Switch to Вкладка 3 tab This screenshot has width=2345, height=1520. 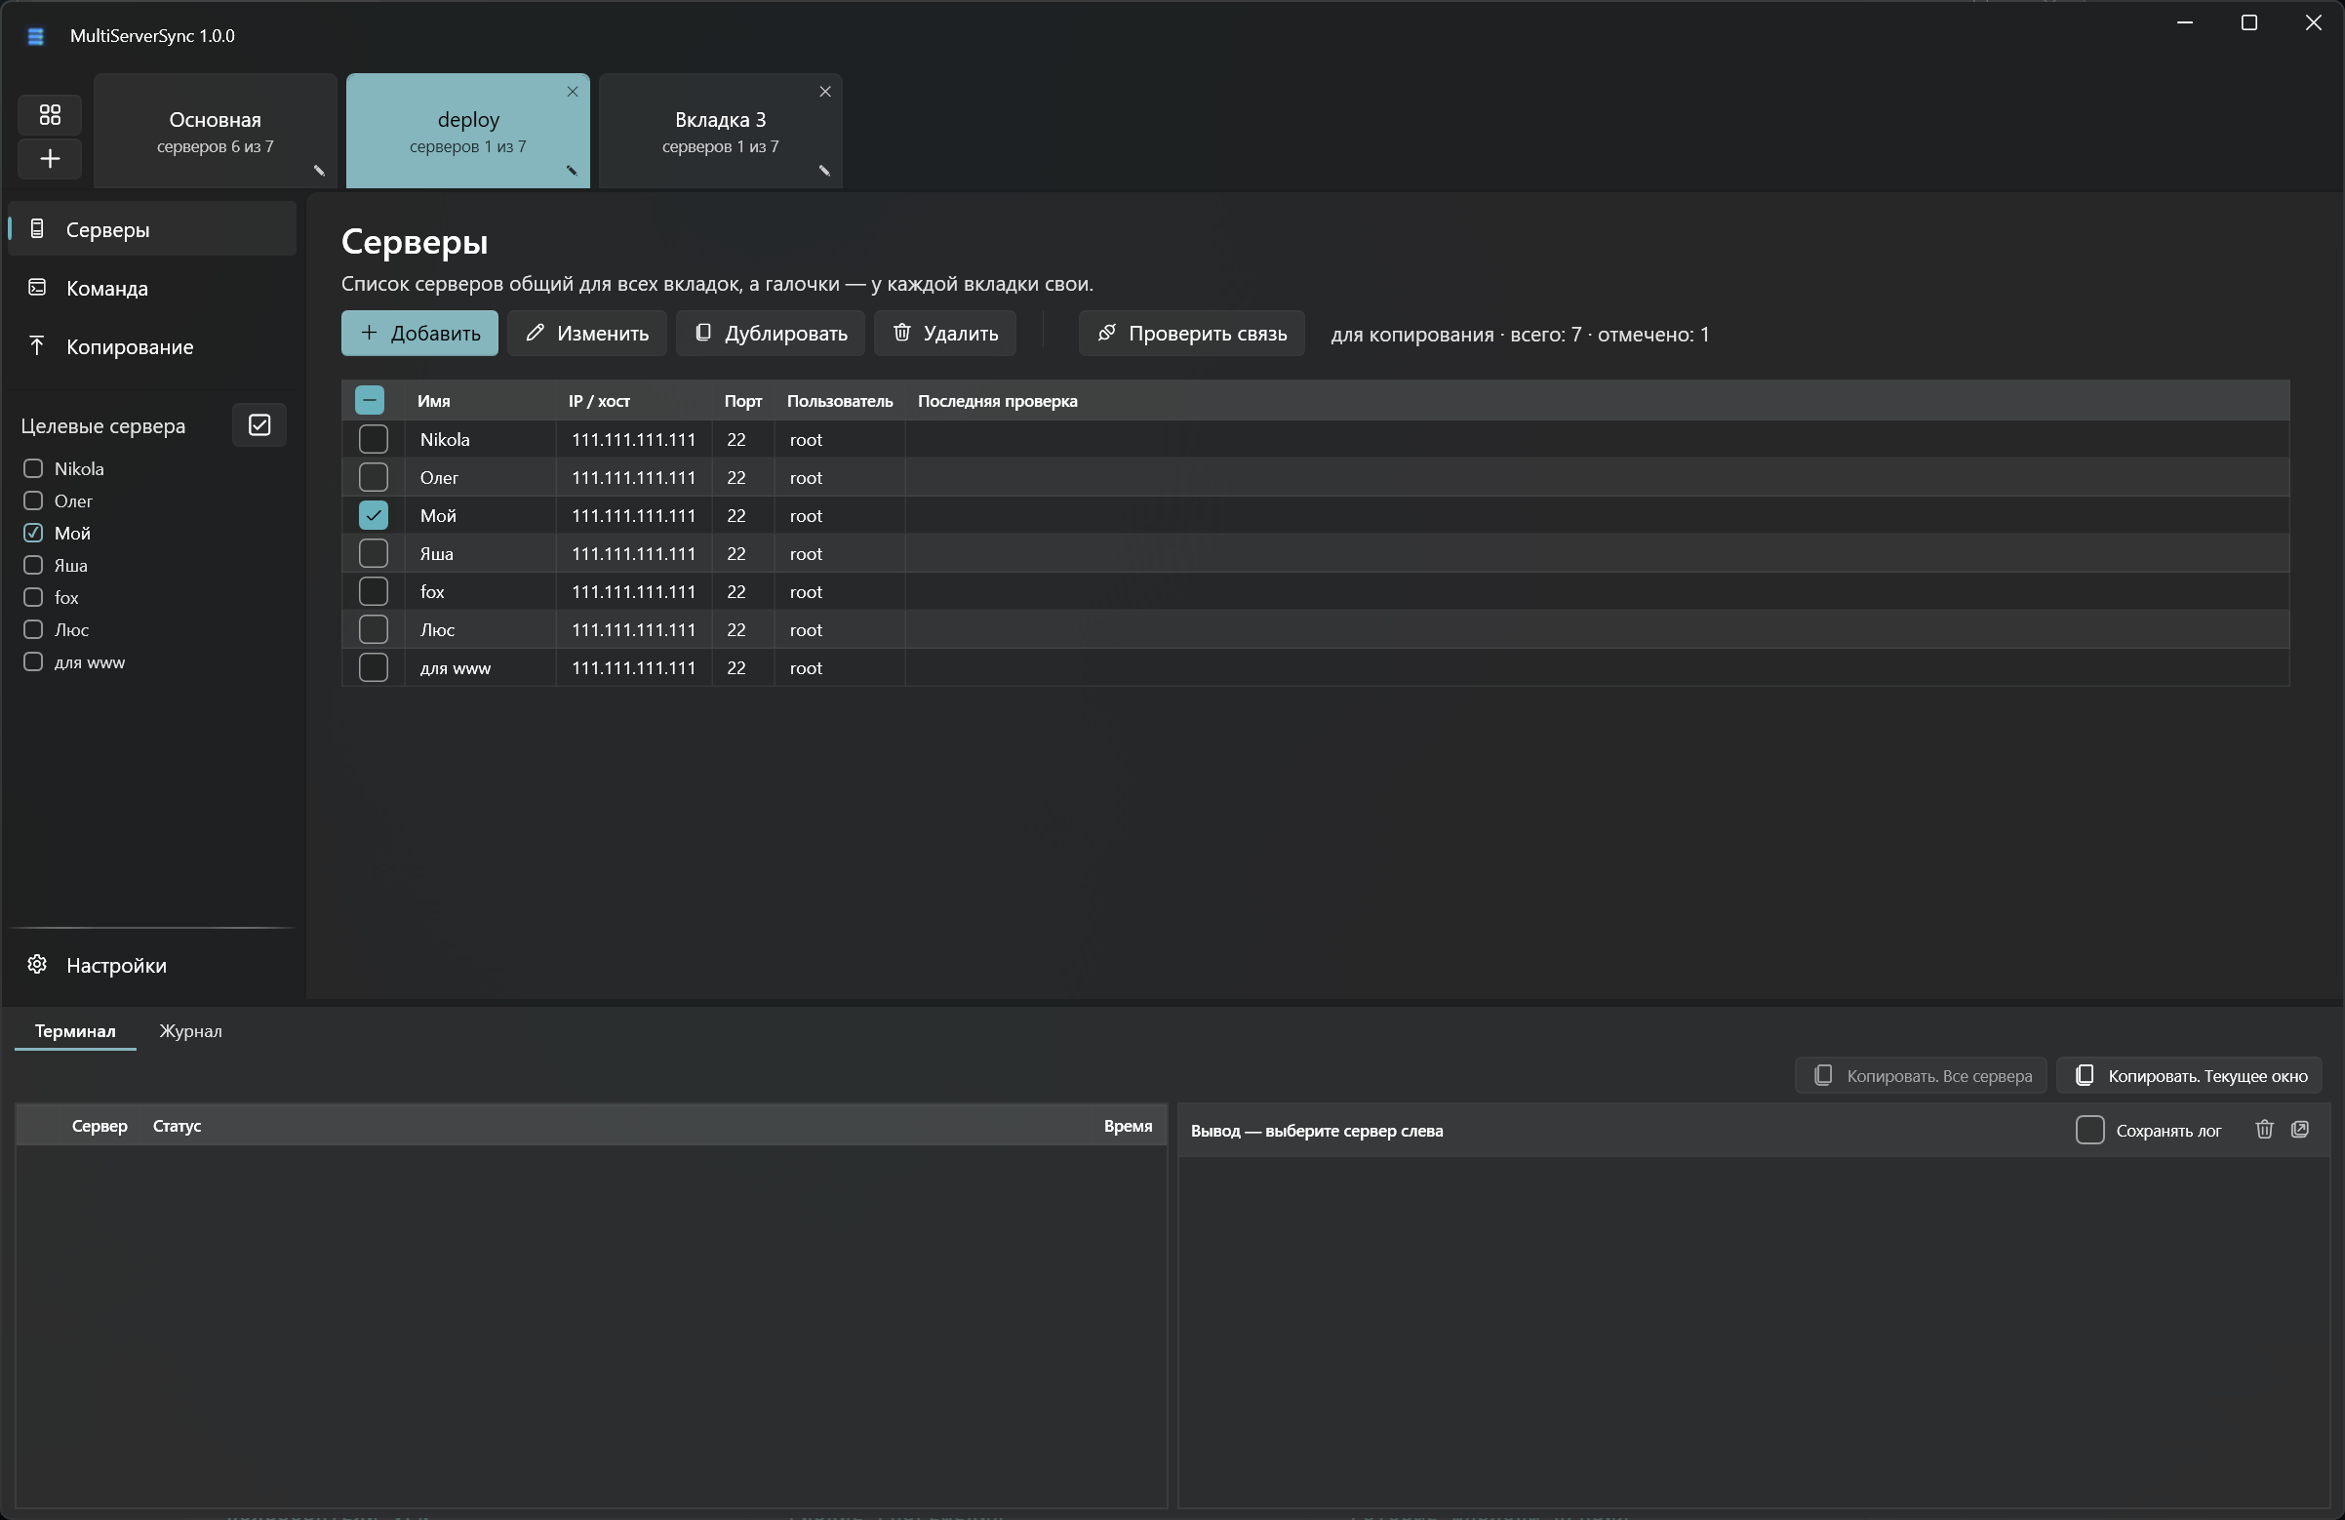coord(720,131)
